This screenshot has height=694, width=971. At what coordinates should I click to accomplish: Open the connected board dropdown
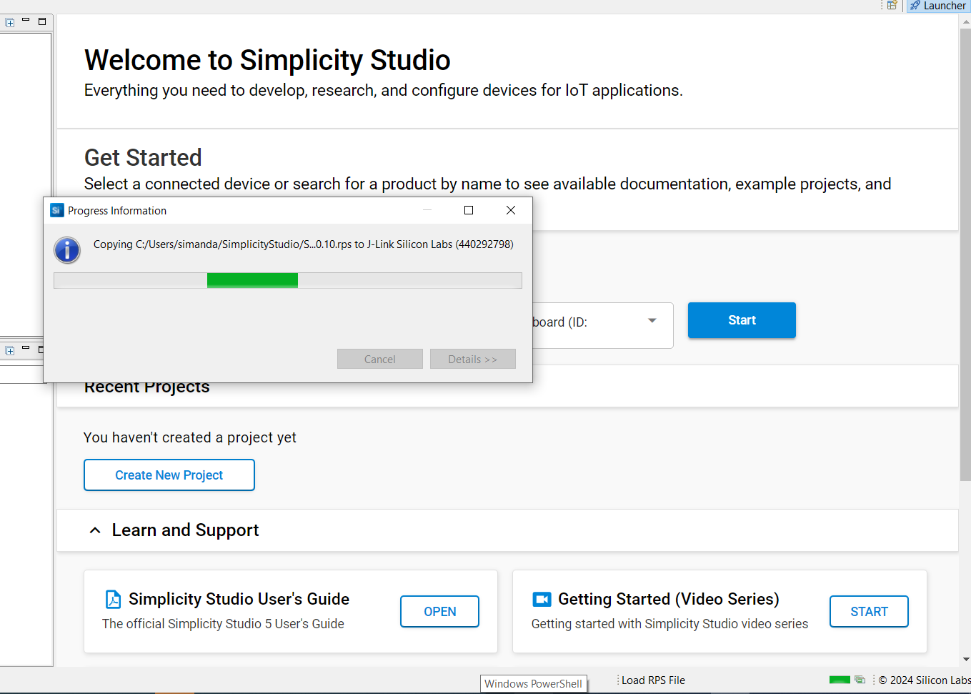point(652,321)
